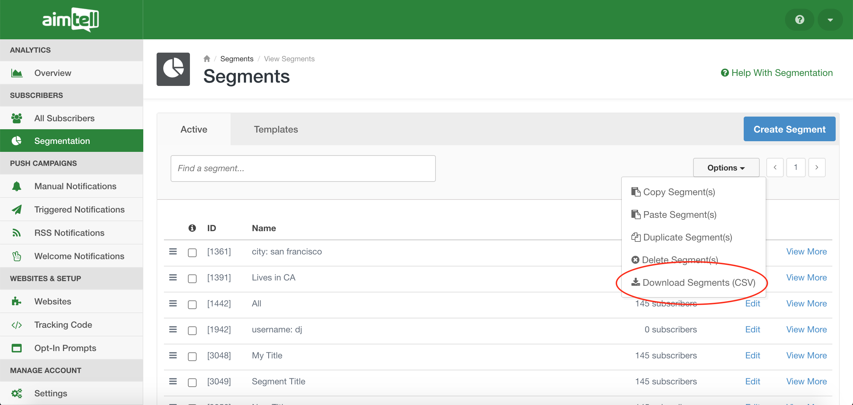Choose Download Segments (CSV) menu item
This screenshot has width=853, height=405.
(694, 282)
